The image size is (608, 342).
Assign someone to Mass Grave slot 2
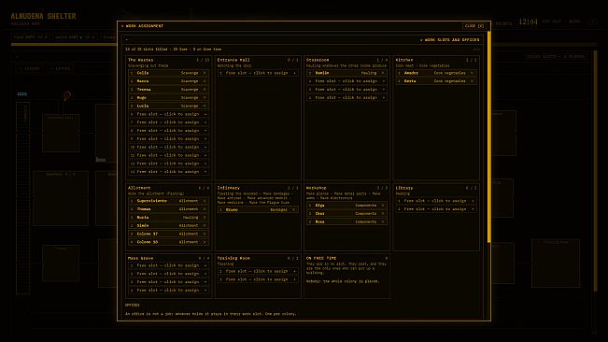point(168,274)
